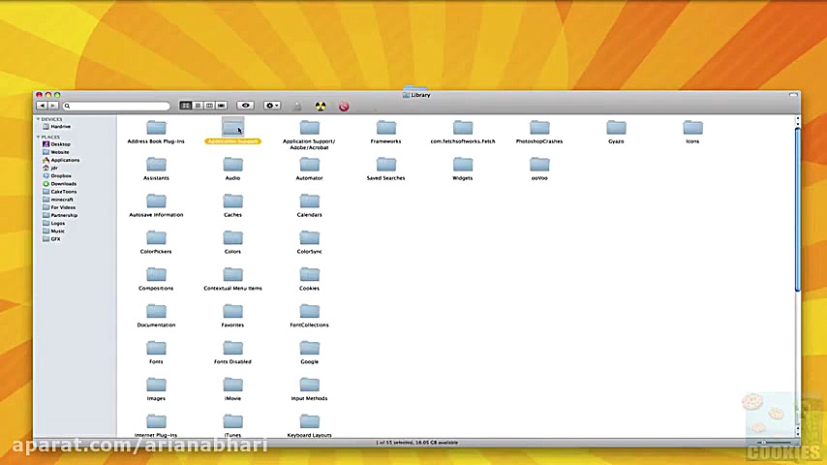Collapse the DEVICES sidebar section
The width and height of the screenshot is (827, 465).
39,119
